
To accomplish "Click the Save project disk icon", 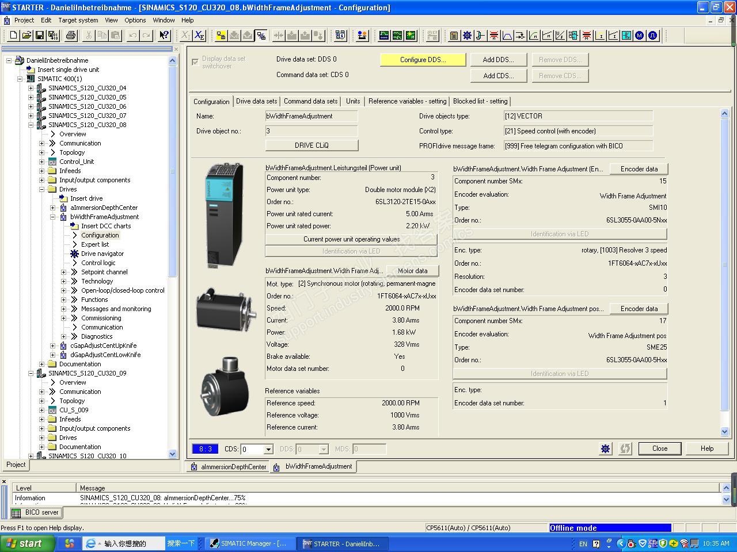I will pyautogui.click(x=40, y=36).
